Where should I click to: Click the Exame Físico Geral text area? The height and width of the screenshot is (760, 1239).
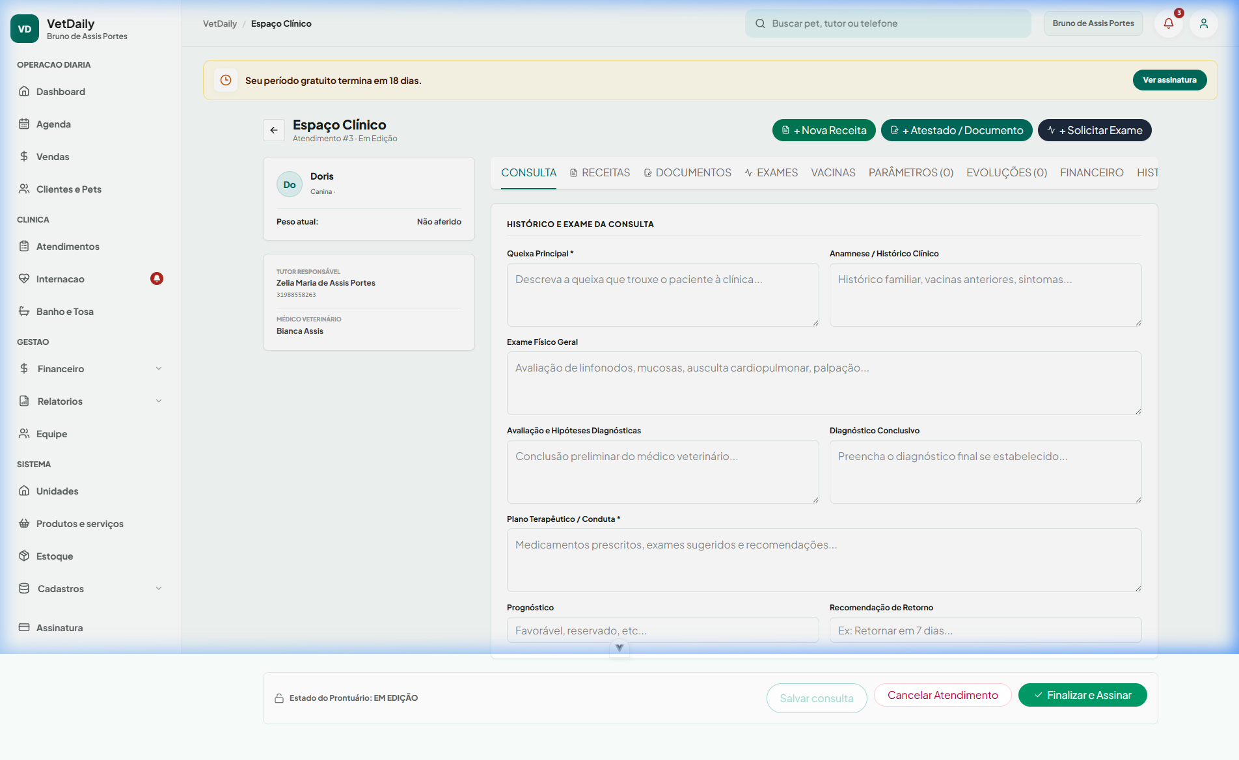(x=824, y=383)
